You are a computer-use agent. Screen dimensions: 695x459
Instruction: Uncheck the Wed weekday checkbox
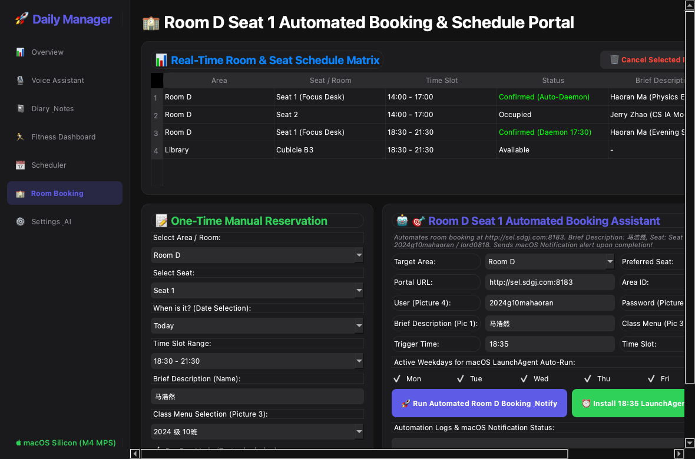click(524, 379)
